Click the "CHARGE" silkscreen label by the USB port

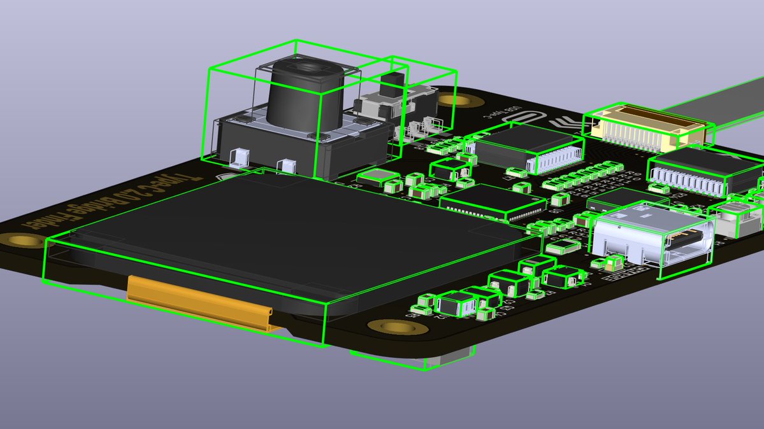(626, 273)
